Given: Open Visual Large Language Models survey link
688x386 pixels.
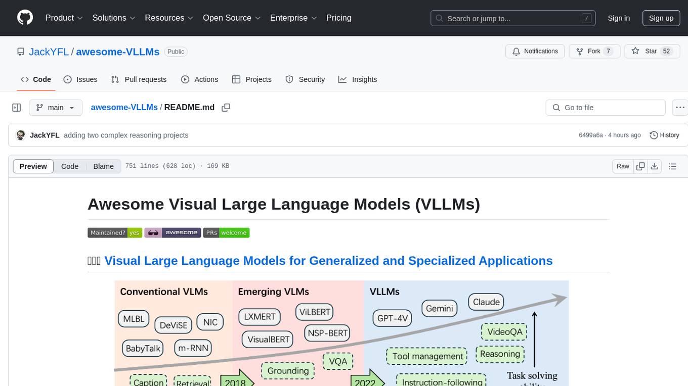Looking at the screenshot, I should pyautogui.click(x=328, y=261).
